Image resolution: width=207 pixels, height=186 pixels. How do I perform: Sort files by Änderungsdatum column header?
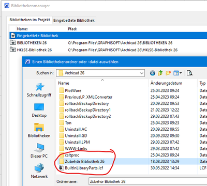coord(173,83)
